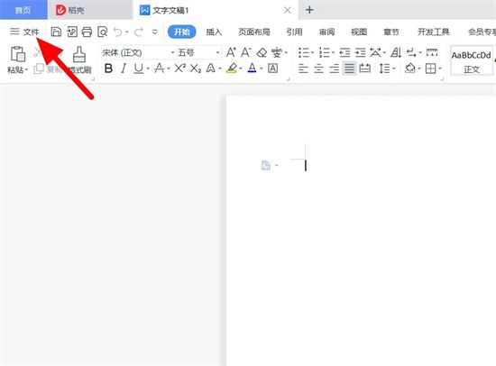Apply superscript X² formatting

pyautogui.click(x=180, y=68)
